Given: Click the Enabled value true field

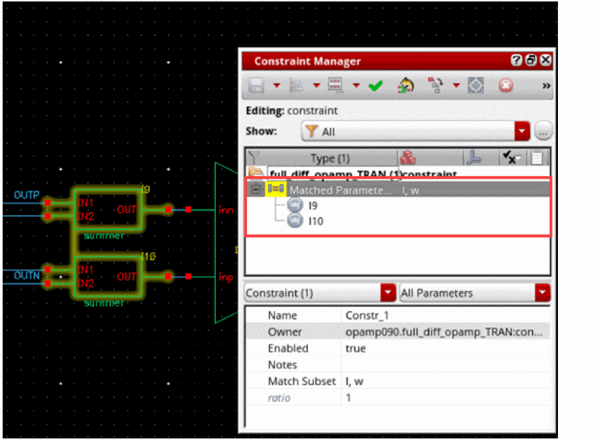Looking at the screenshot, I should [x=444, y=348].
